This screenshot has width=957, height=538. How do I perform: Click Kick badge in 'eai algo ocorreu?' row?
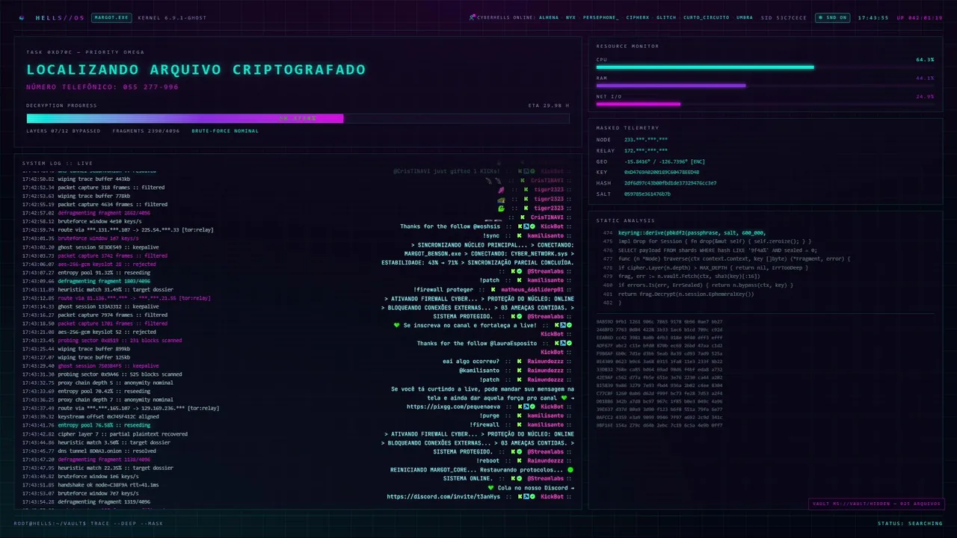click(520, 361)
